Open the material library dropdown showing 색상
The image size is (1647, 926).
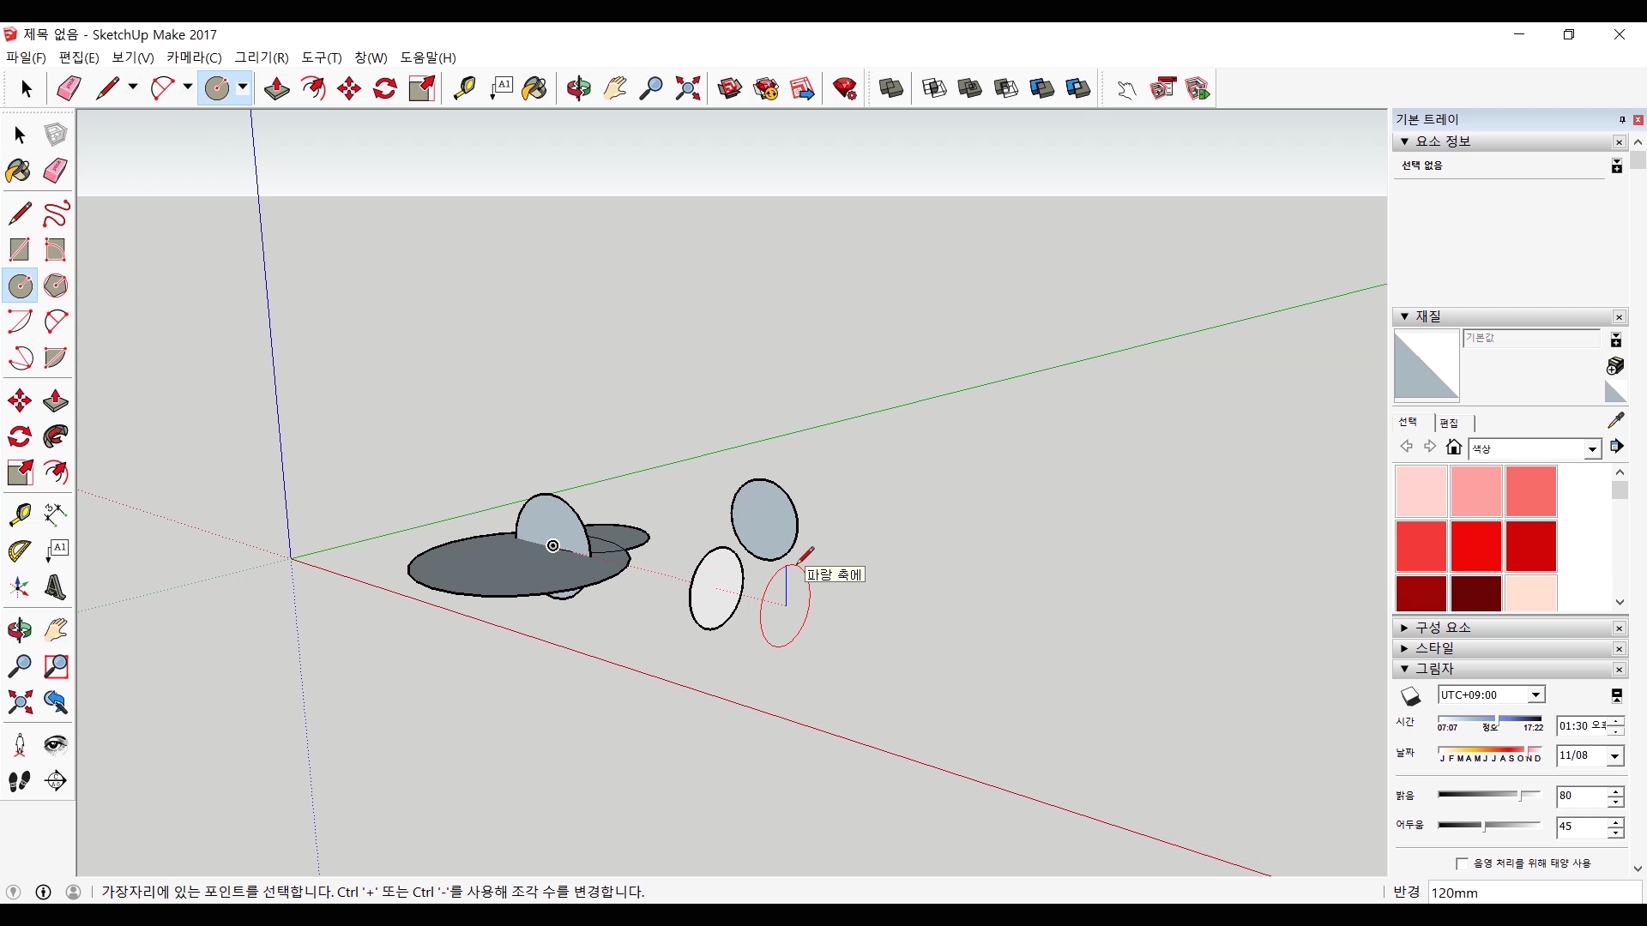point(1592,449)
